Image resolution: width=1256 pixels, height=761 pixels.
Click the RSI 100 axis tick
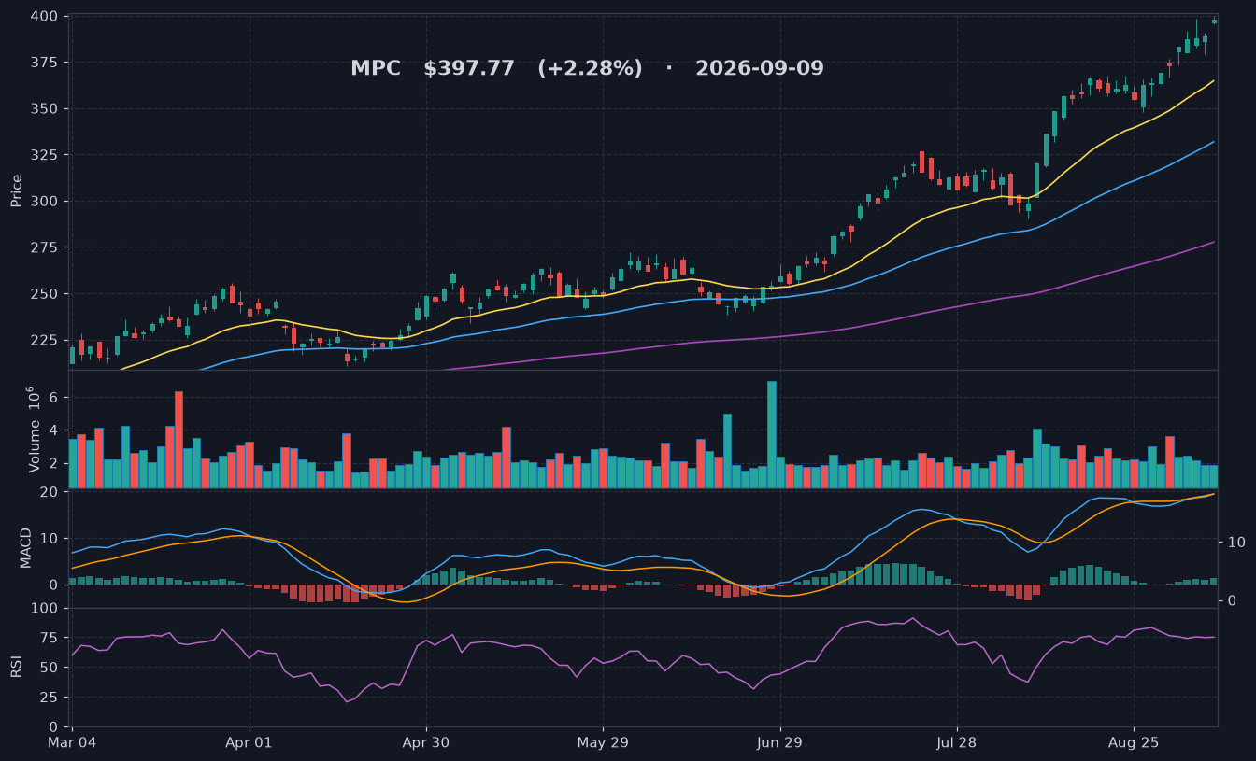tap(44, 609)
